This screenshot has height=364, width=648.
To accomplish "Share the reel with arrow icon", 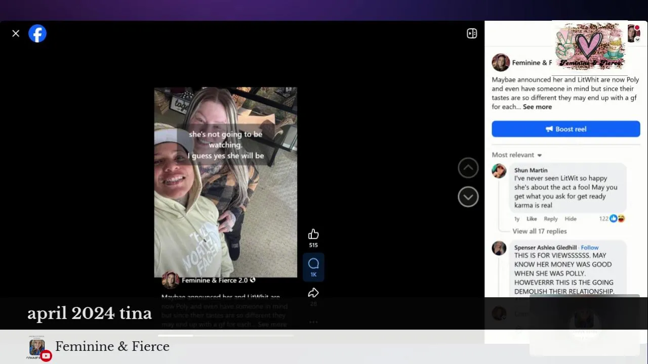I will (x=313, y=293).
